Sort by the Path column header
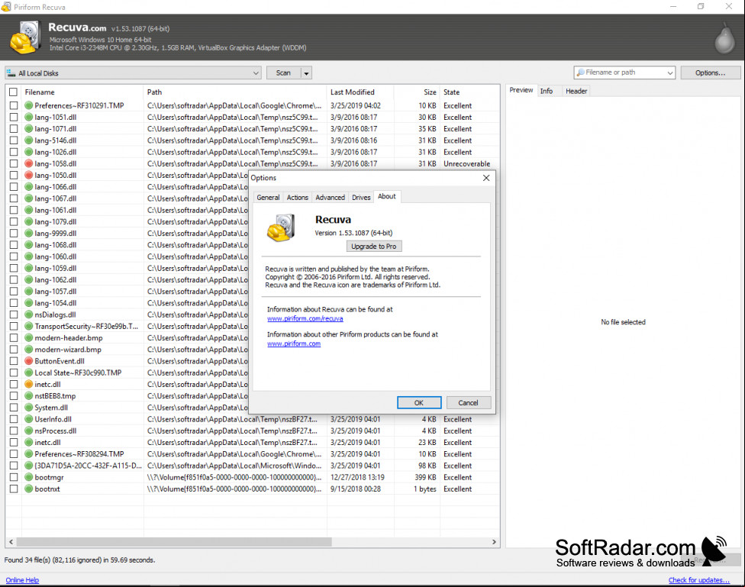The height and width of the screenshot is (587, 745). [x=234, y=92]
